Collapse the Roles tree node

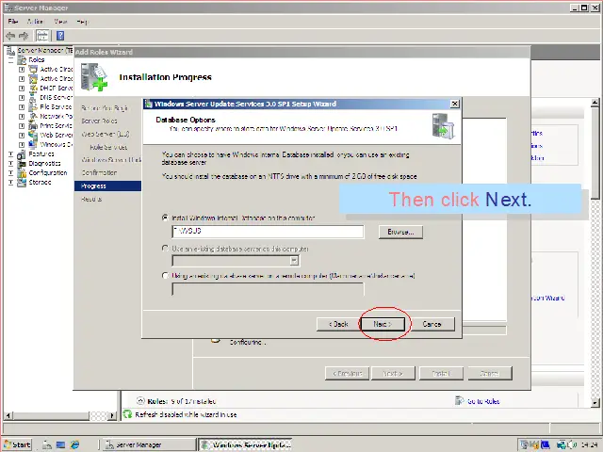(10, 60)
